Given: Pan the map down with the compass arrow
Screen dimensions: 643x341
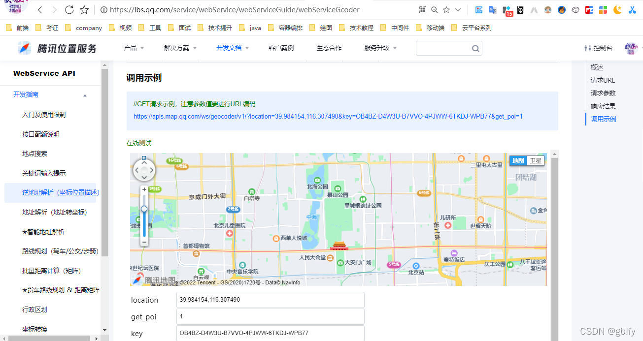Looking at the screenshot, I should (144, 179).
